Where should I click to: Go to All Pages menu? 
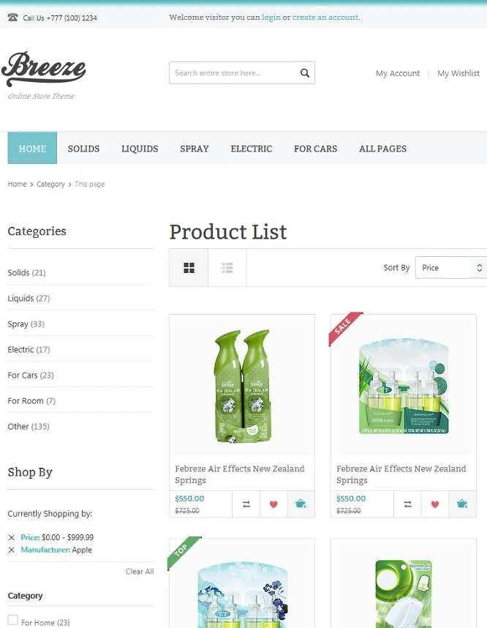pyautogui.click(x=382, y=149)
